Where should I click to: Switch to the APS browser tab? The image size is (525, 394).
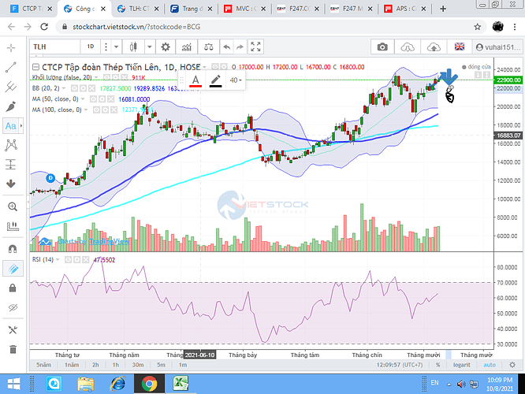click(405, 9)
